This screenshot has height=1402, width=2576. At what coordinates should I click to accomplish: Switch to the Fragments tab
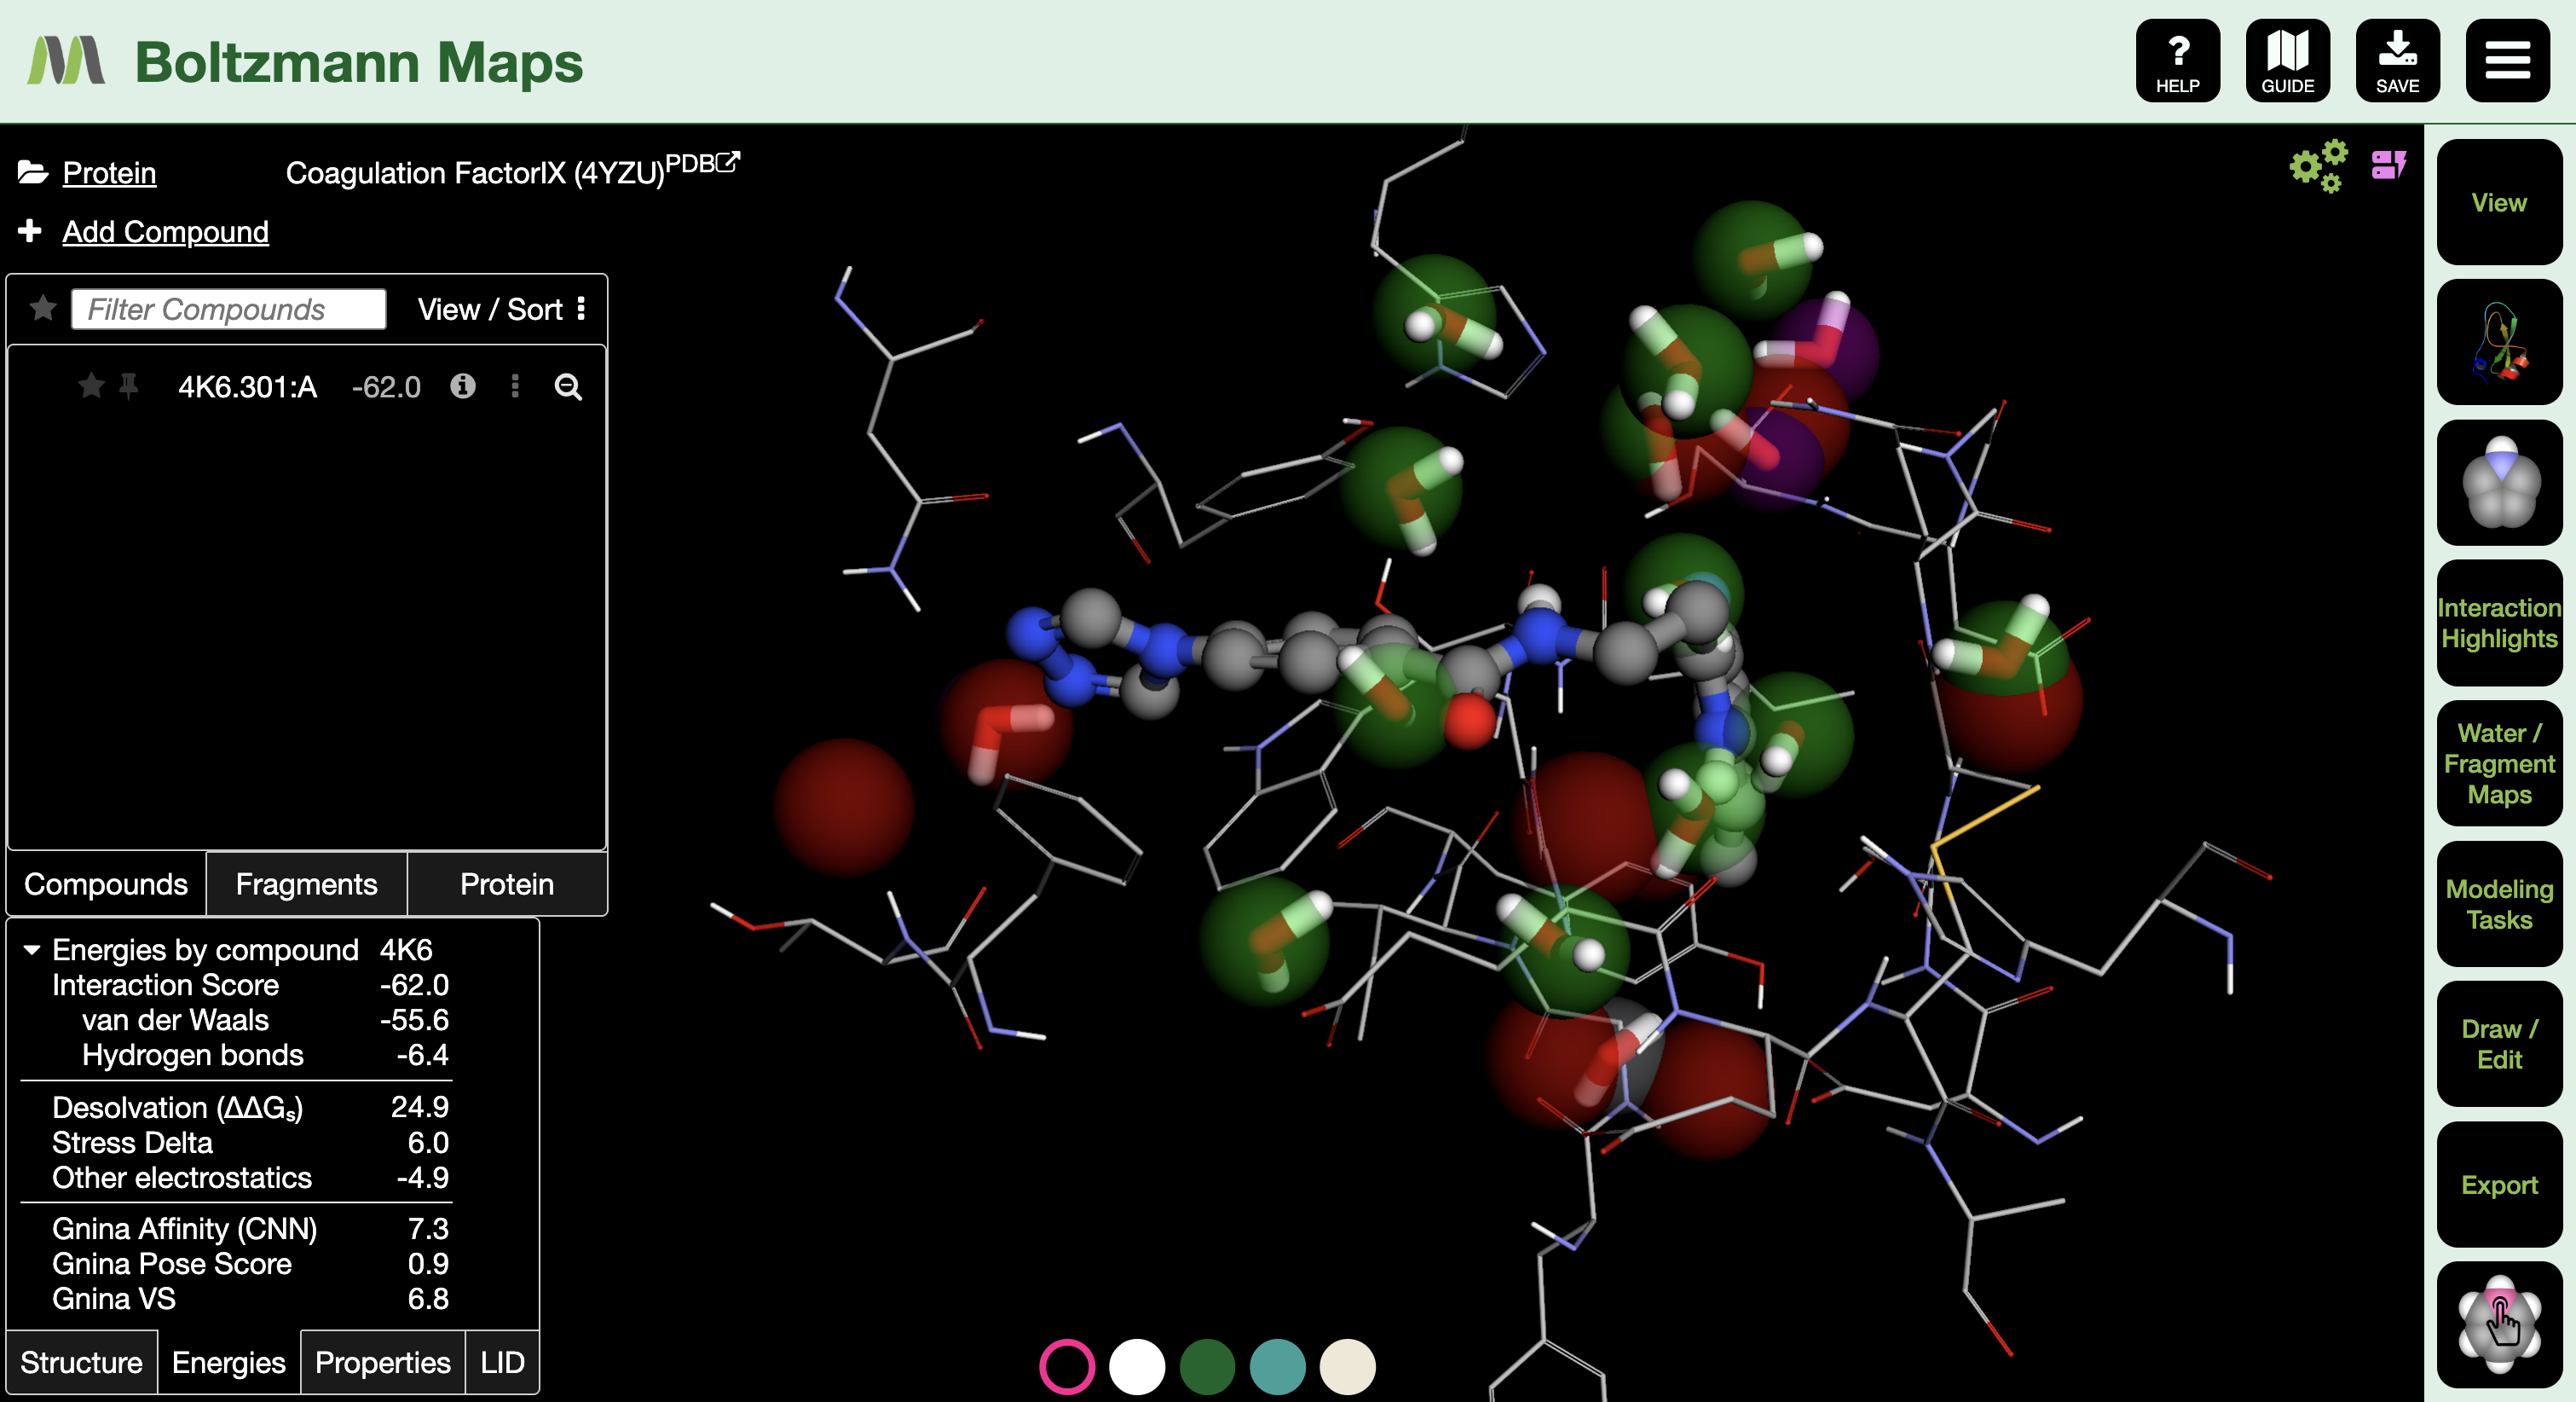306,883
